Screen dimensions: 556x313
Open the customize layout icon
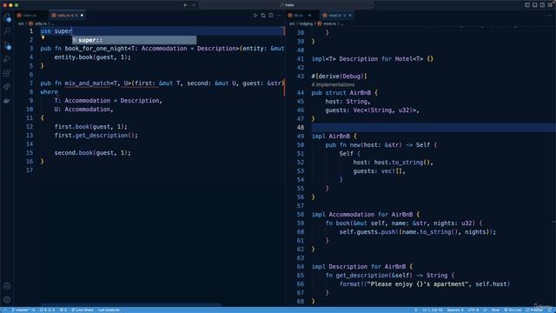point(550,5)
